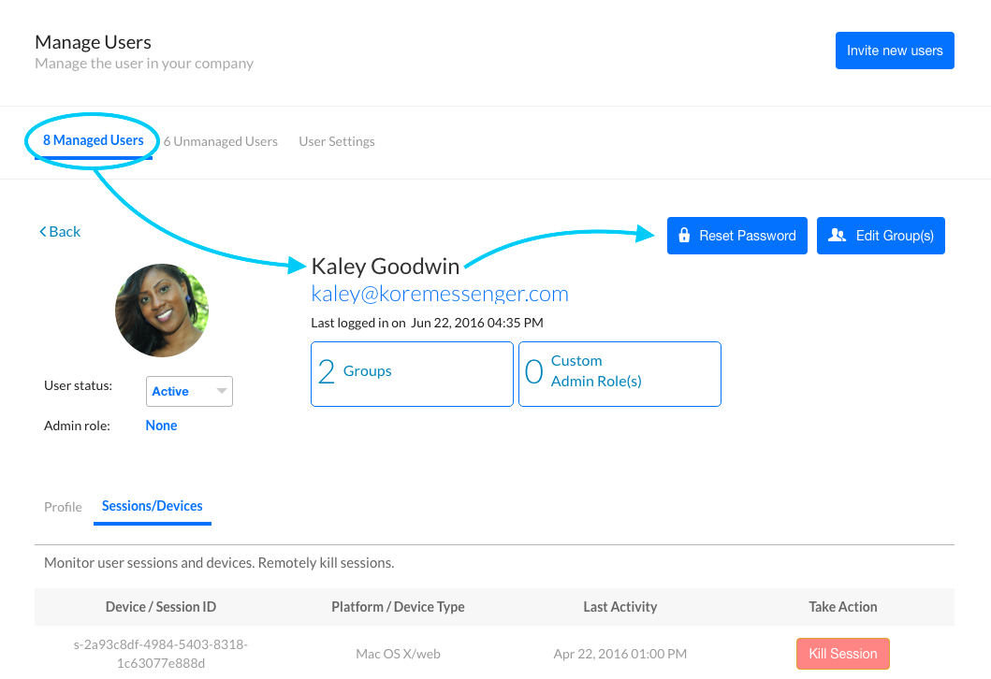The height and width of the screenshot is (679, 991).
Task: Click the Edit Group(s) button
Action: click(x=882, y=236)
